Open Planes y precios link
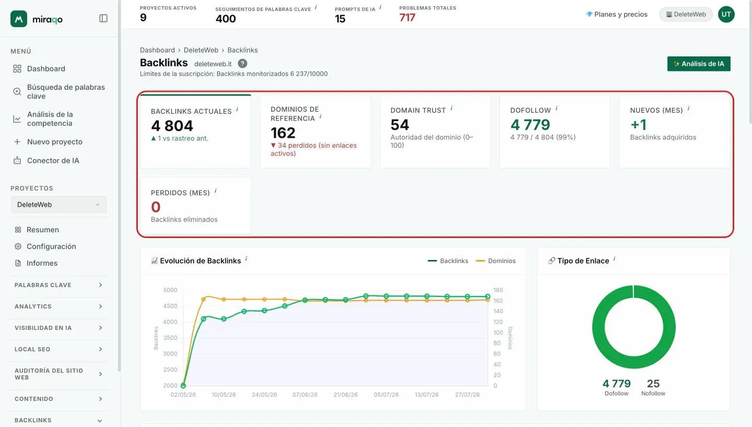This screenshot has width=752, height=427. point(617,14)
